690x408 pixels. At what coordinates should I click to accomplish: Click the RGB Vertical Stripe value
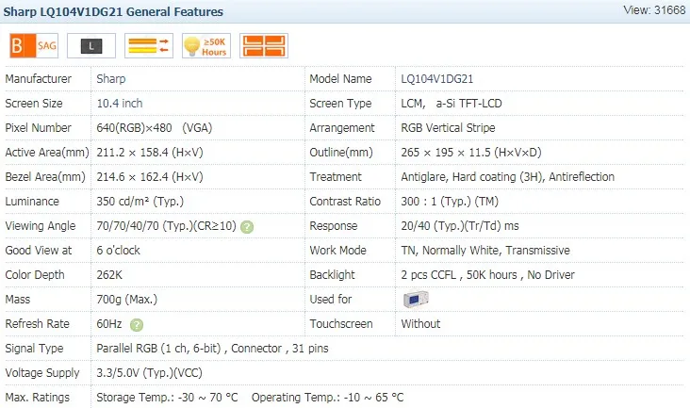pos(448,128)
